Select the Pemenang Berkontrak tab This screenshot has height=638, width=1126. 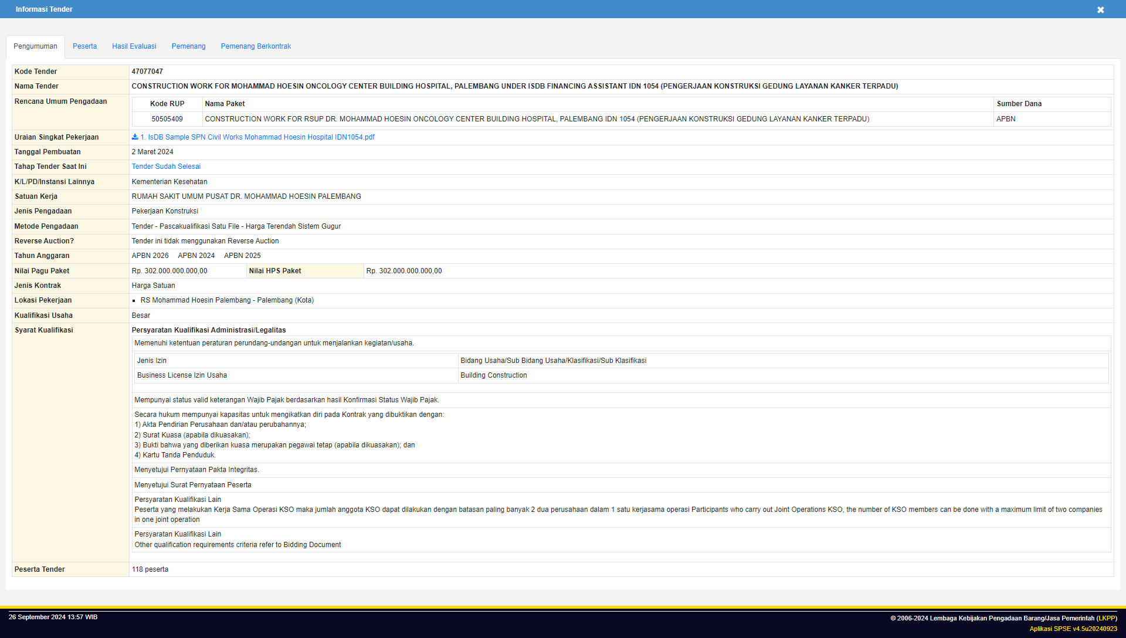(256, 46)
